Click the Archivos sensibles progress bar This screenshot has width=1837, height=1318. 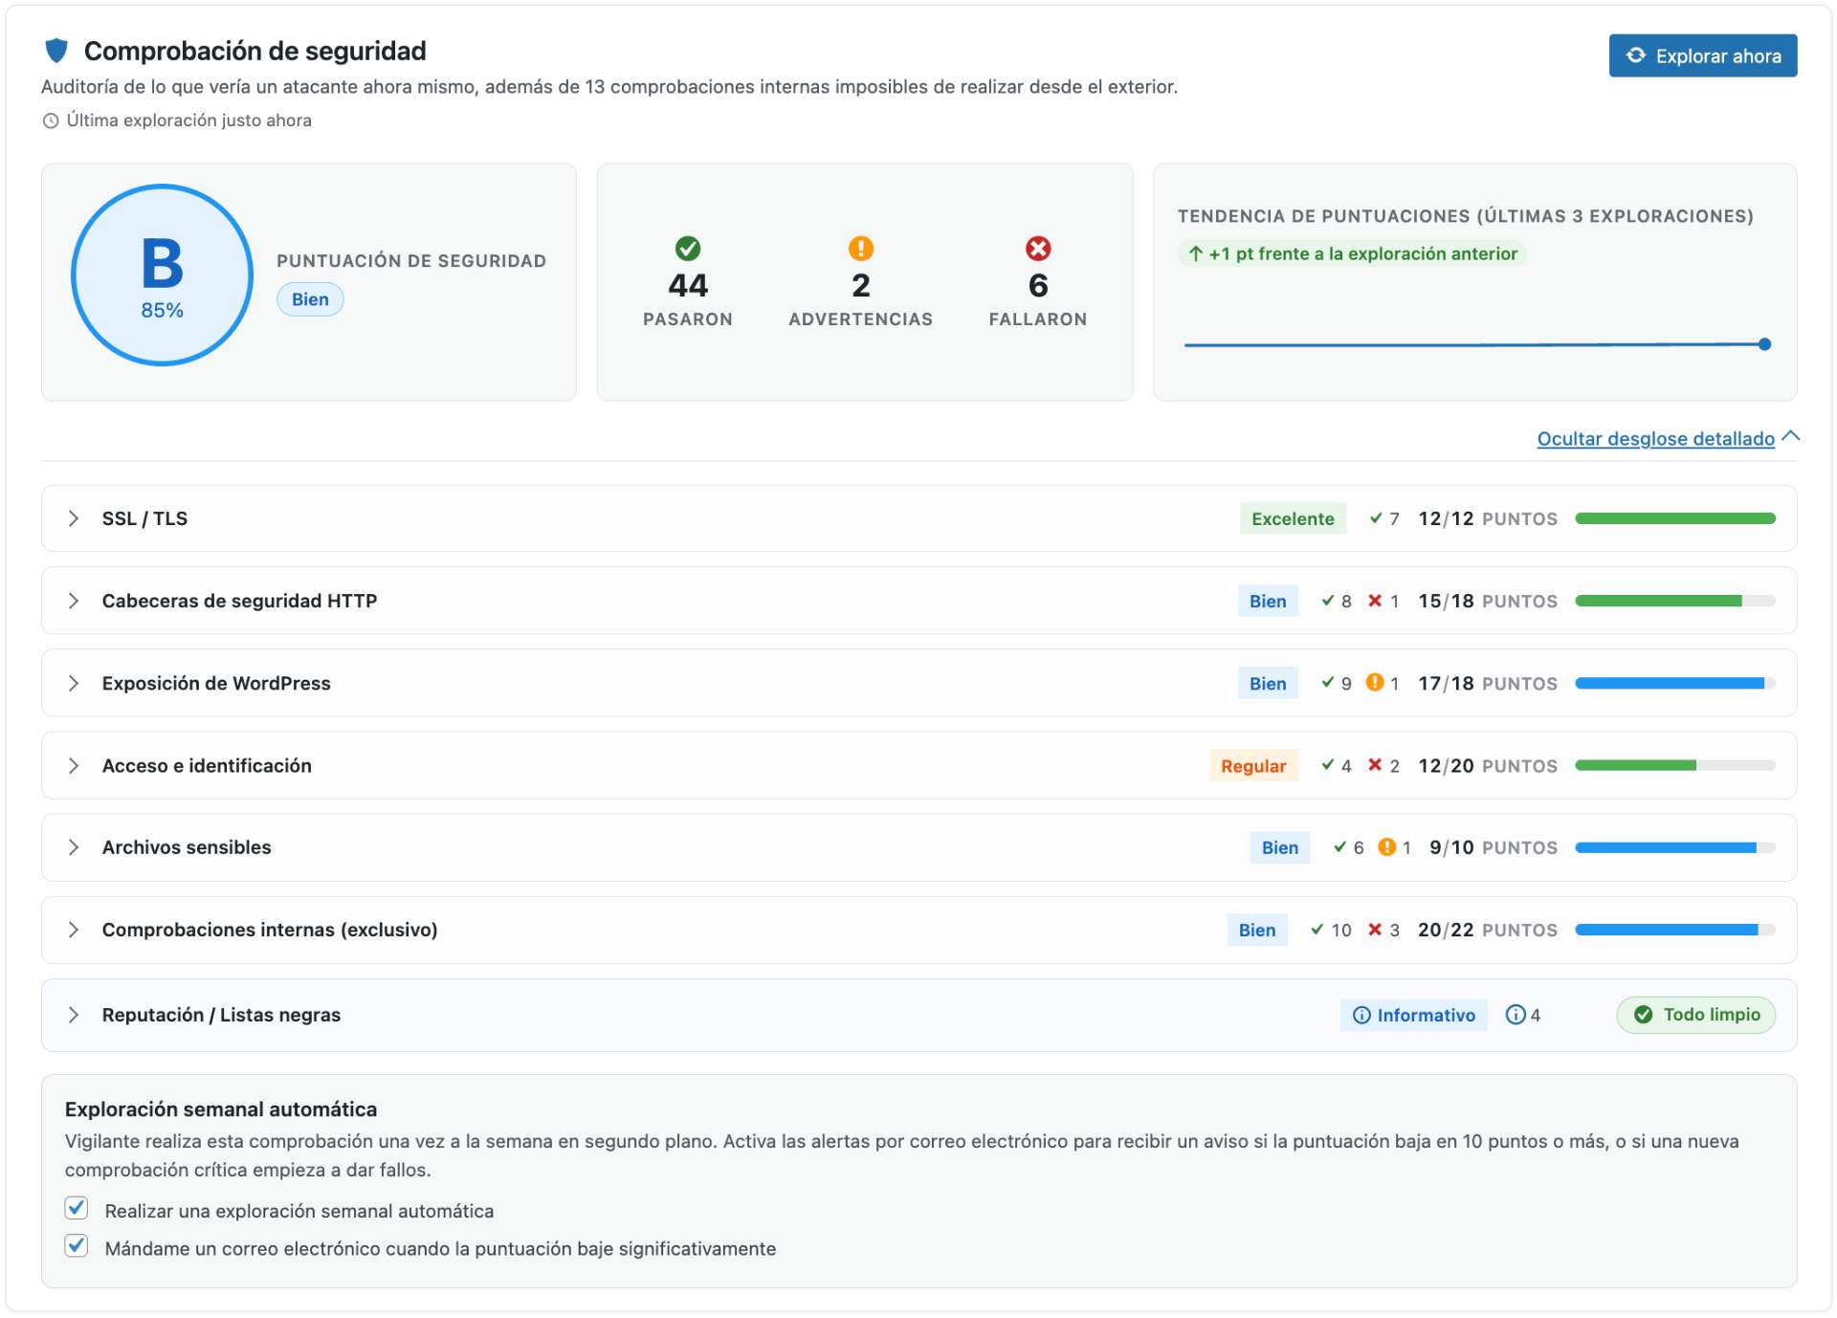coord(1675,847)
